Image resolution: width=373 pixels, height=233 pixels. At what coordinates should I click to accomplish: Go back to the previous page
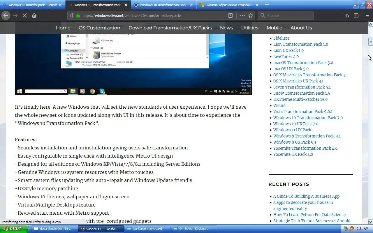coord(6,15)
